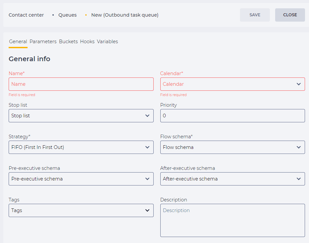The width and height of the screenshot is (309, 243).
Task: Click the After-executive schema chevron arrow
Action: click(299, 179)
